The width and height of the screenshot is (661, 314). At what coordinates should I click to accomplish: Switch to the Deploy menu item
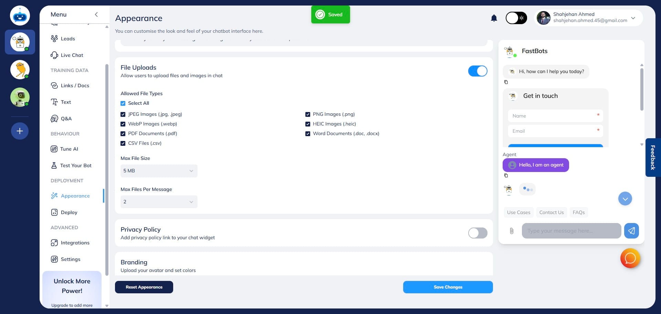pos(69,212)
